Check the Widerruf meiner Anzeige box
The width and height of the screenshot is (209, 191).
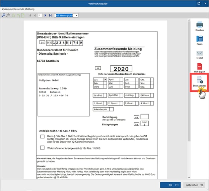point(42,147)
